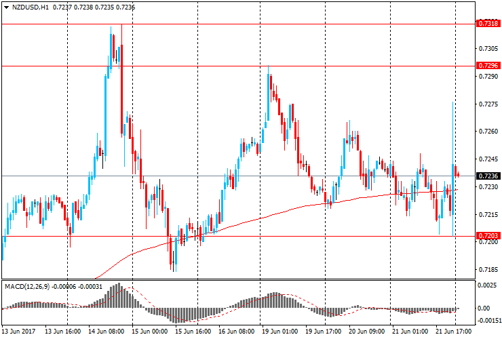This screenshot has height=339, width=502.
Task: Click the 19 Jun 17:00 time label
Action: tap(324, 332)
